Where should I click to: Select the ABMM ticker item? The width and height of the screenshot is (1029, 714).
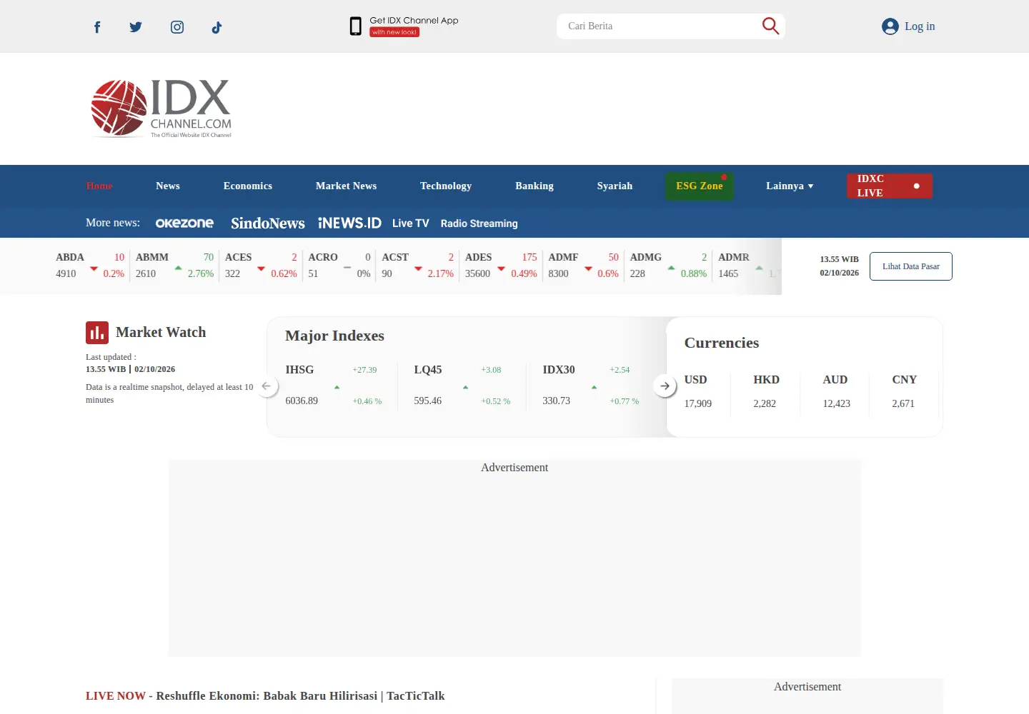(x=174, y=266)
